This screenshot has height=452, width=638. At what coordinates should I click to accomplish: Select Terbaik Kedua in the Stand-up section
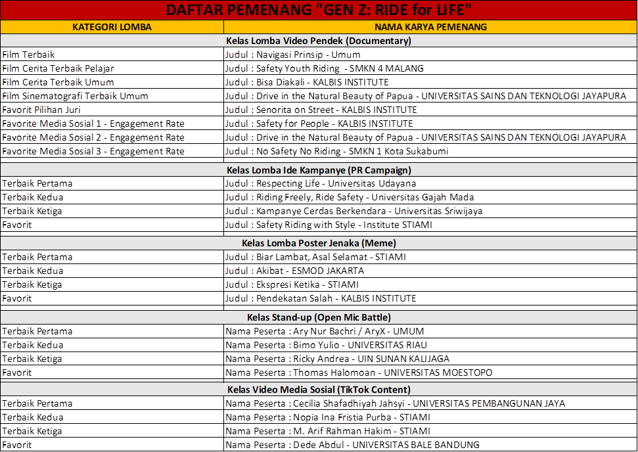112,345
